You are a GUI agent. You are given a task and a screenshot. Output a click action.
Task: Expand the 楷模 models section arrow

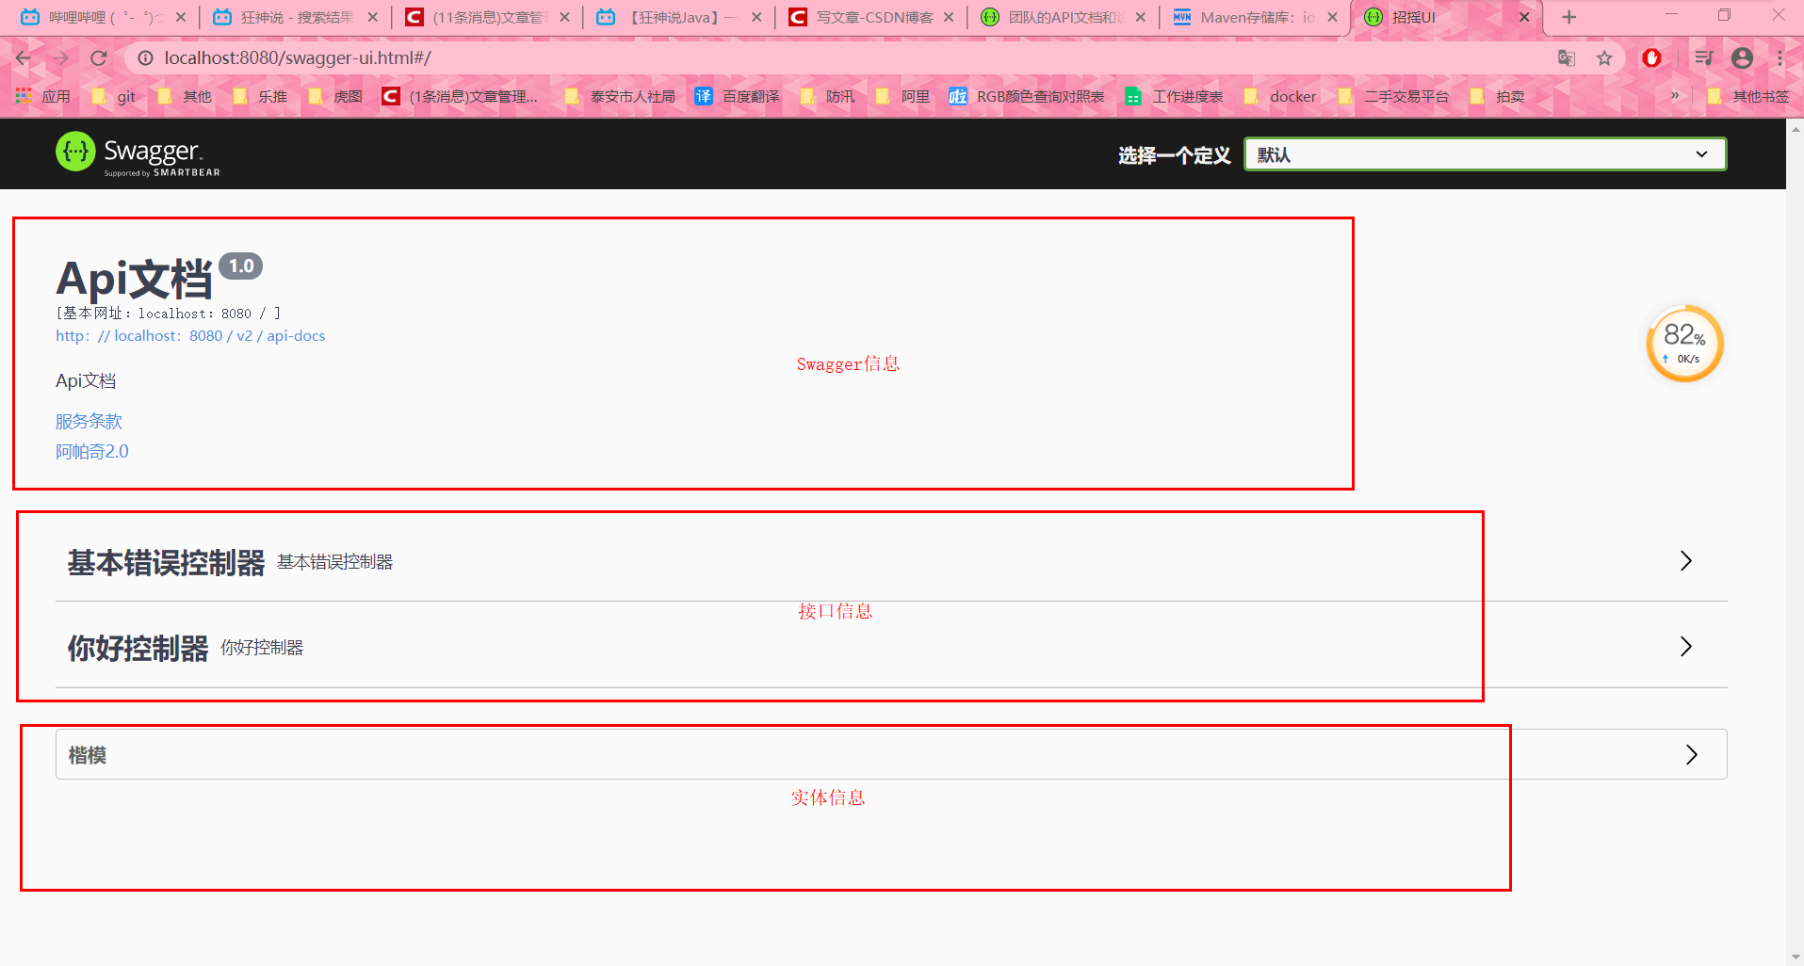1692,755
